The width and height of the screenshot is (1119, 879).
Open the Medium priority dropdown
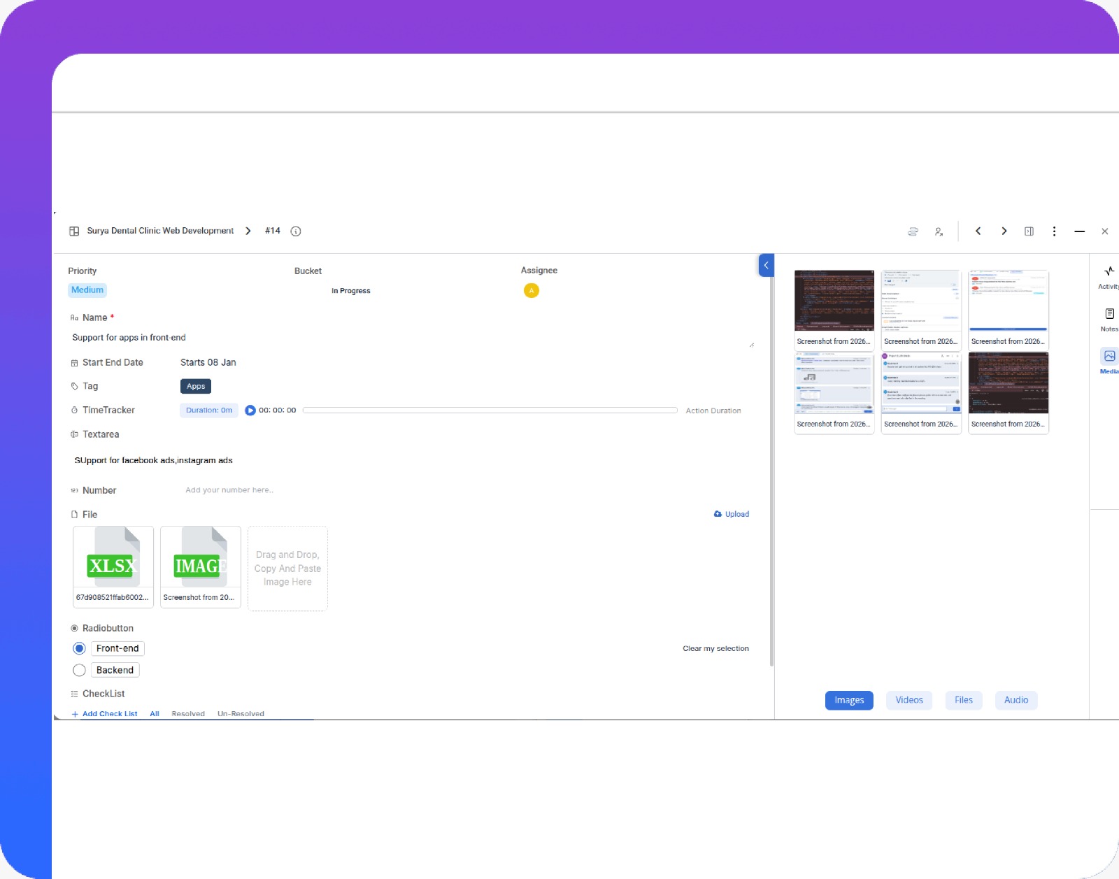click(x=87, y=290)
